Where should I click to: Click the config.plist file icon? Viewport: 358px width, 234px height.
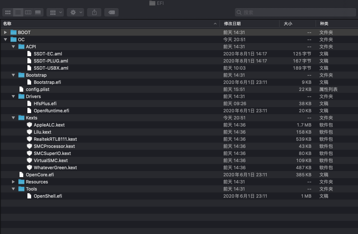(x=21, y=89)
